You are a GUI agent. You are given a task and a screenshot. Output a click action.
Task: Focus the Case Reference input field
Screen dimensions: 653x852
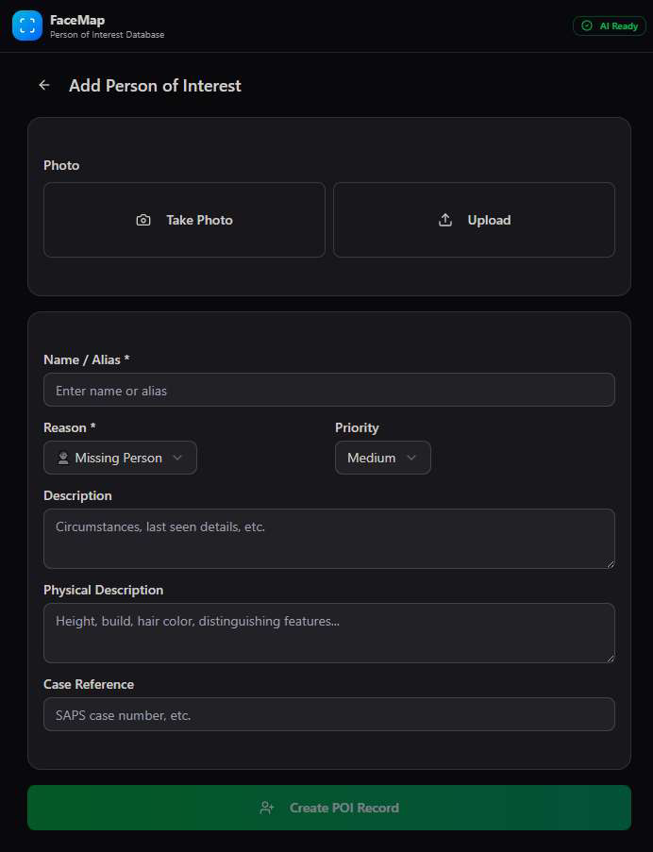[329, 714]
